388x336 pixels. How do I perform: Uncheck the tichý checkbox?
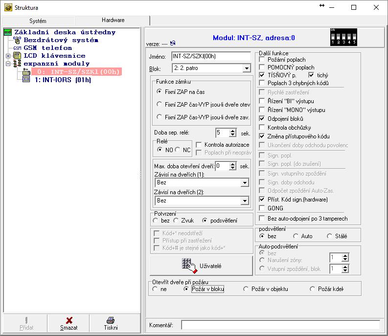(311, 75)
